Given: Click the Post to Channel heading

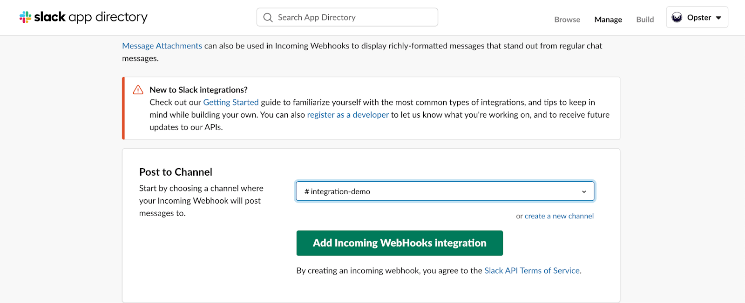Looking at the screenshot, I should coord(176,172).
